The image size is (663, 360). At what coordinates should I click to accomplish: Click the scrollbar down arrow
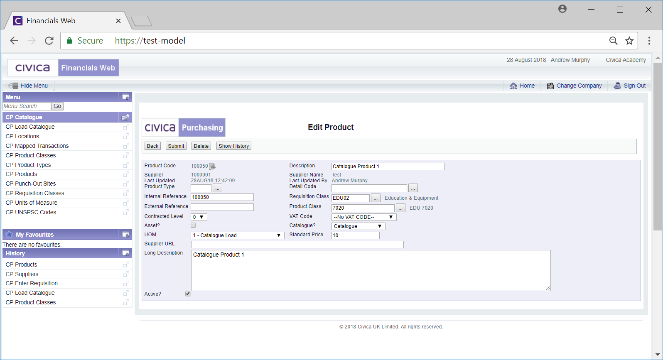(658, 355)
